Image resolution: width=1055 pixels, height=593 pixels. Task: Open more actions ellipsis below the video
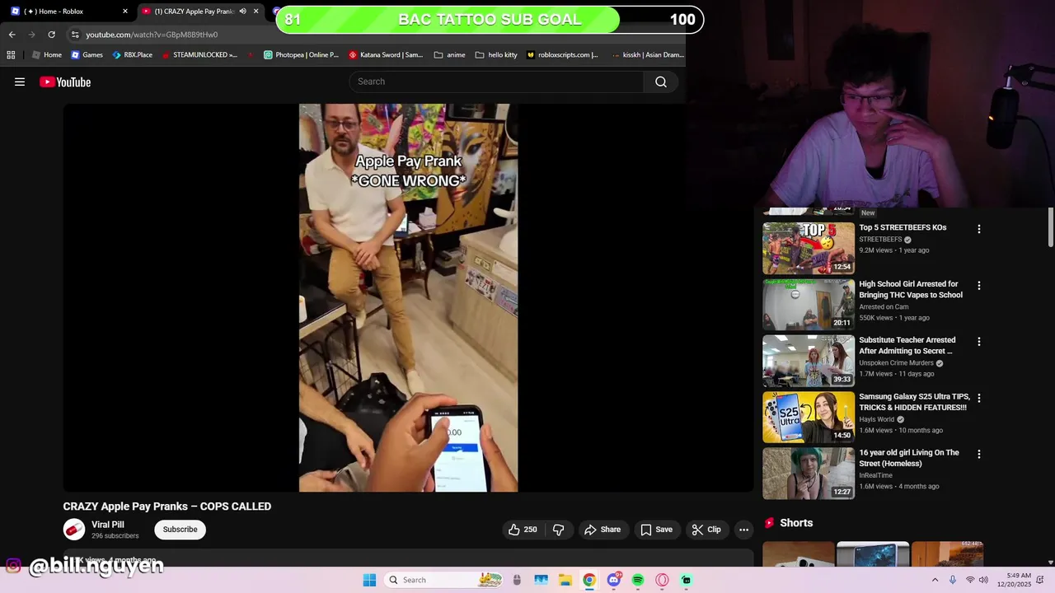(x=743, y=530)
